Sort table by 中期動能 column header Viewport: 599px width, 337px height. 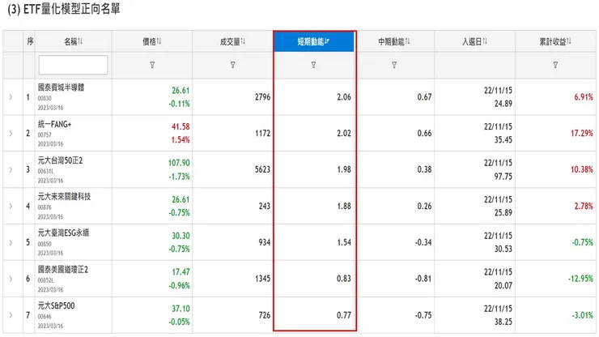pos(394,41)
